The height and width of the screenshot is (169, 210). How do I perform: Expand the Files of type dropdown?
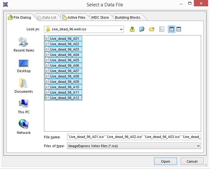[198, 146]
